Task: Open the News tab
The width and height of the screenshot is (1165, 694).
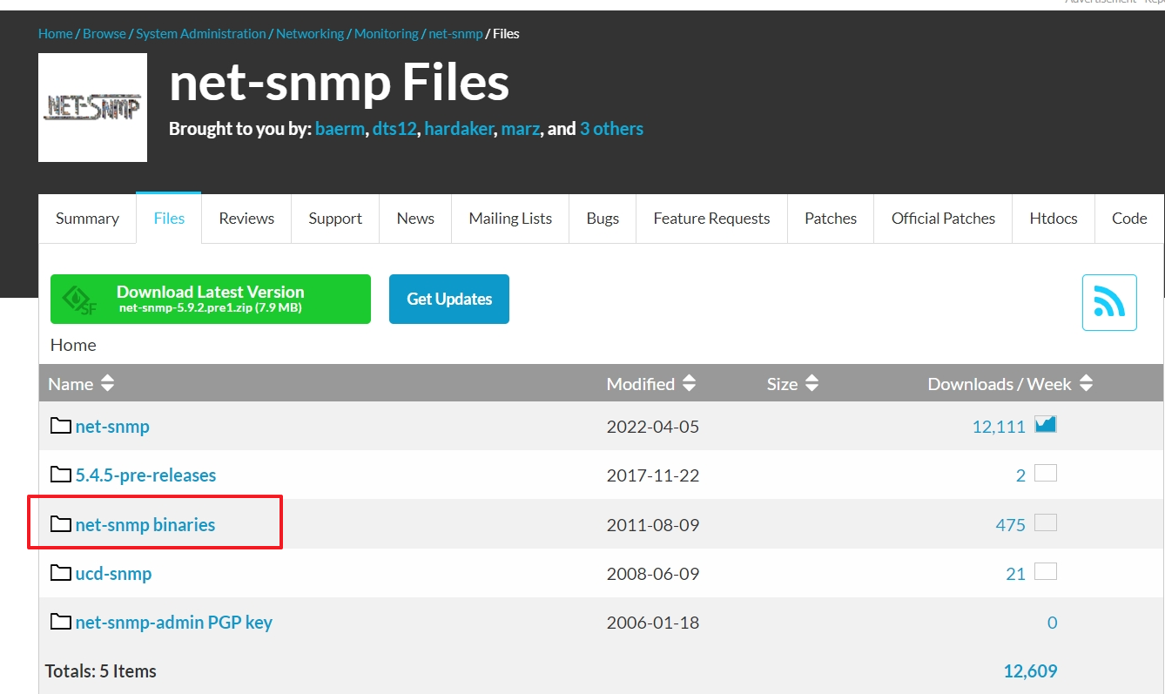Action: 415,219
